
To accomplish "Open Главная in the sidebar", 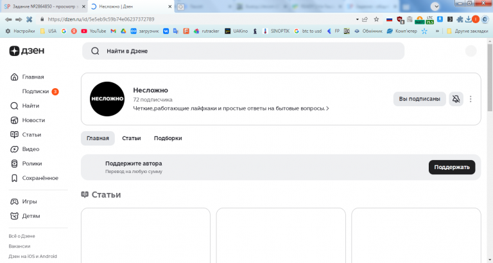I will [x=28, y=77].
